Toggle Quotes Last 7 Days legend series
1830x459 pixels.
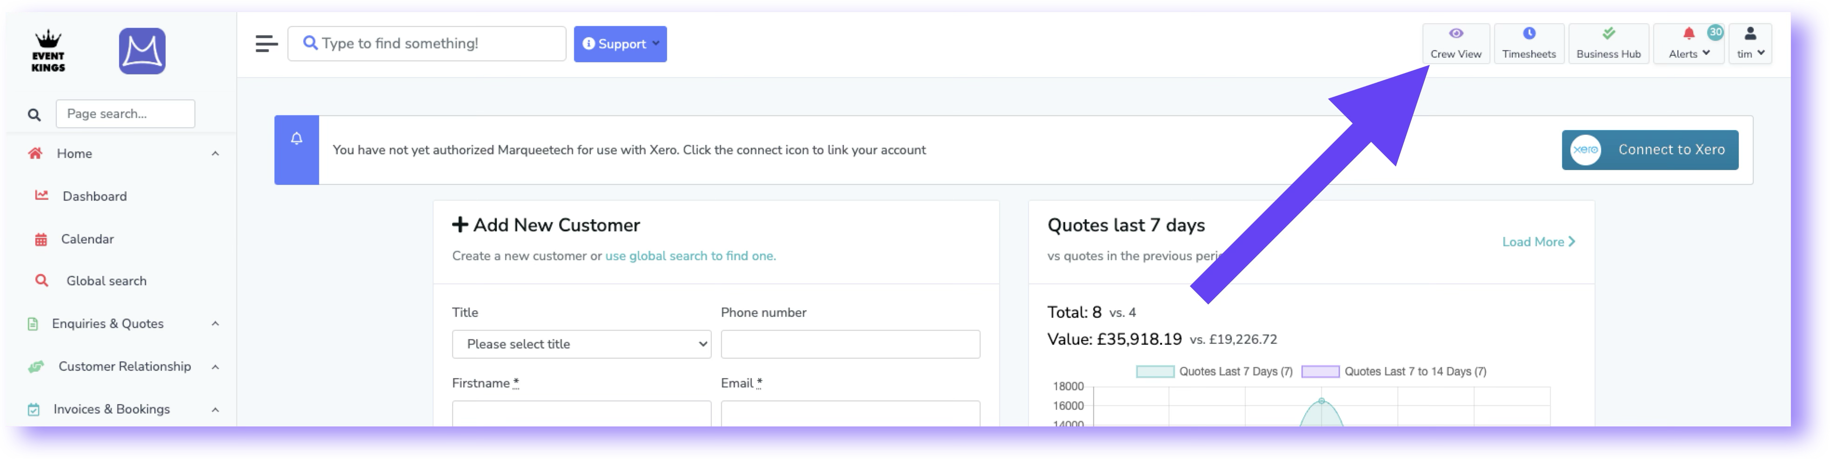(x=1214, y=372)
